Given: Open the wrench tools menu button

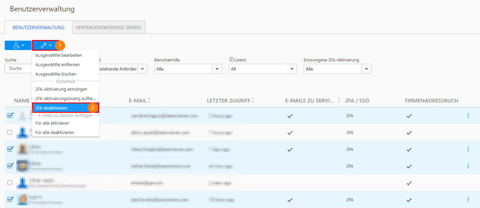Looking at the screenshot, I should tap(45, 45).
